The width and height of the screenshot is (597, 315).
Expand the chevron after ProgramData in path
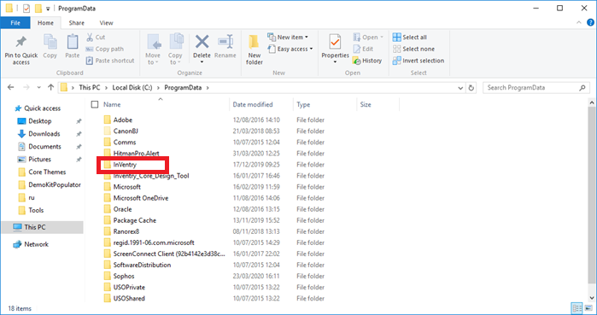pyautogui.click(x=208, y=88)
